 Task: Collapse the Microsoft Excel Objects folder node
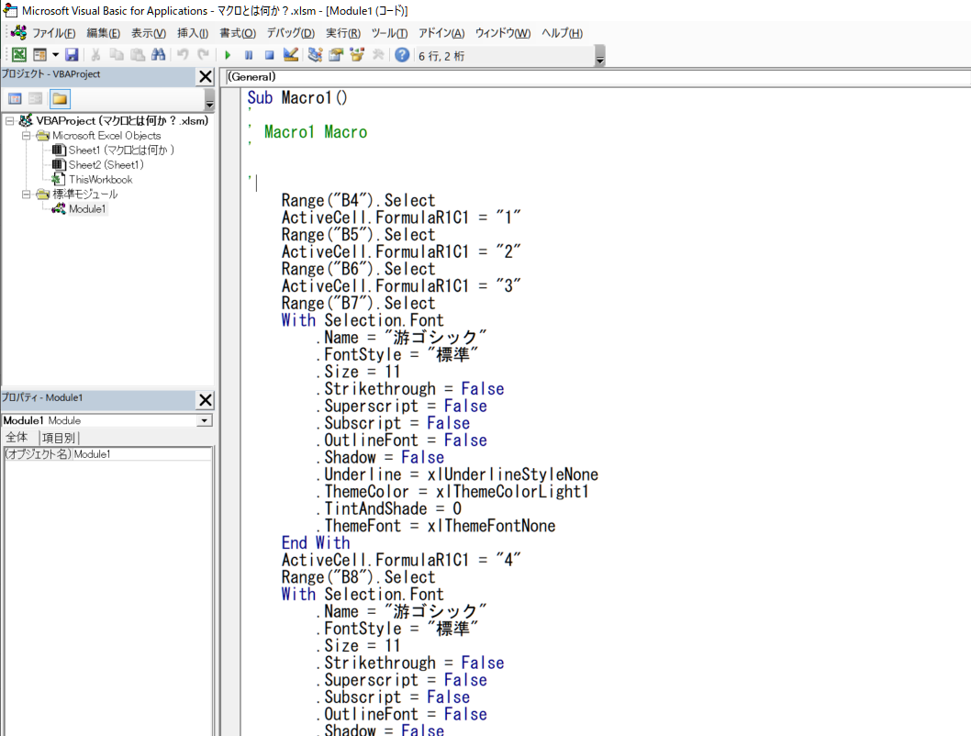27,136
